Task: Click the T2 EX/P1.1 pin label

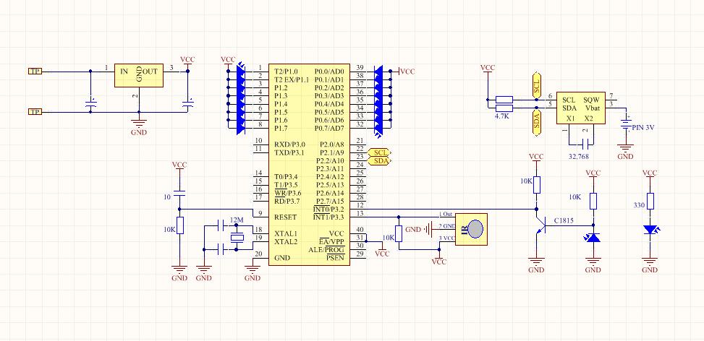Action: click(292, 79)
